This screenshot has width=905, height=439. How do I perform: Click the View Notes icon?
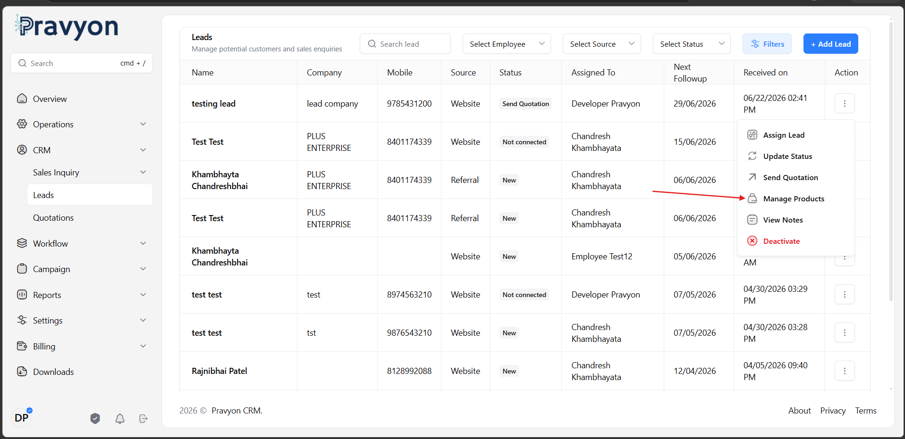coord(753,220)
